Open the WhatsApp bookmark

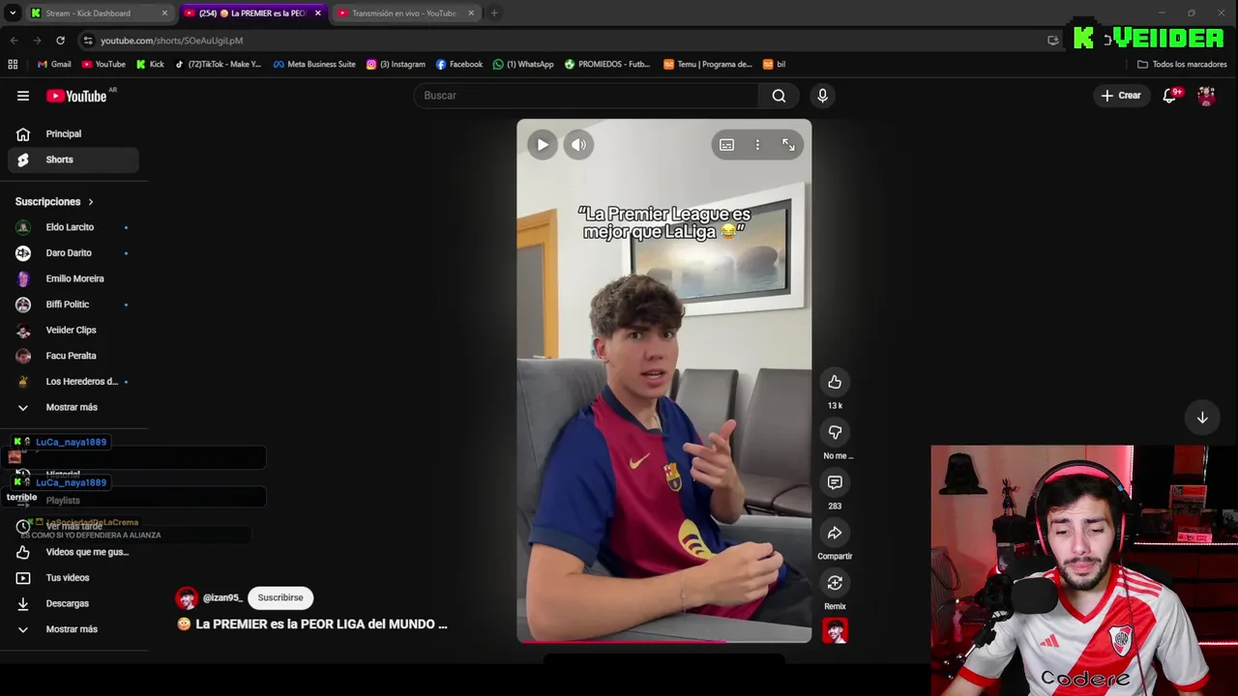tap(523, 65)
